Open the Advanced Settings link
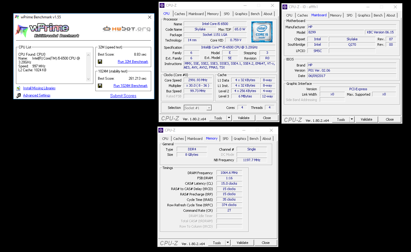 point(37,95)
